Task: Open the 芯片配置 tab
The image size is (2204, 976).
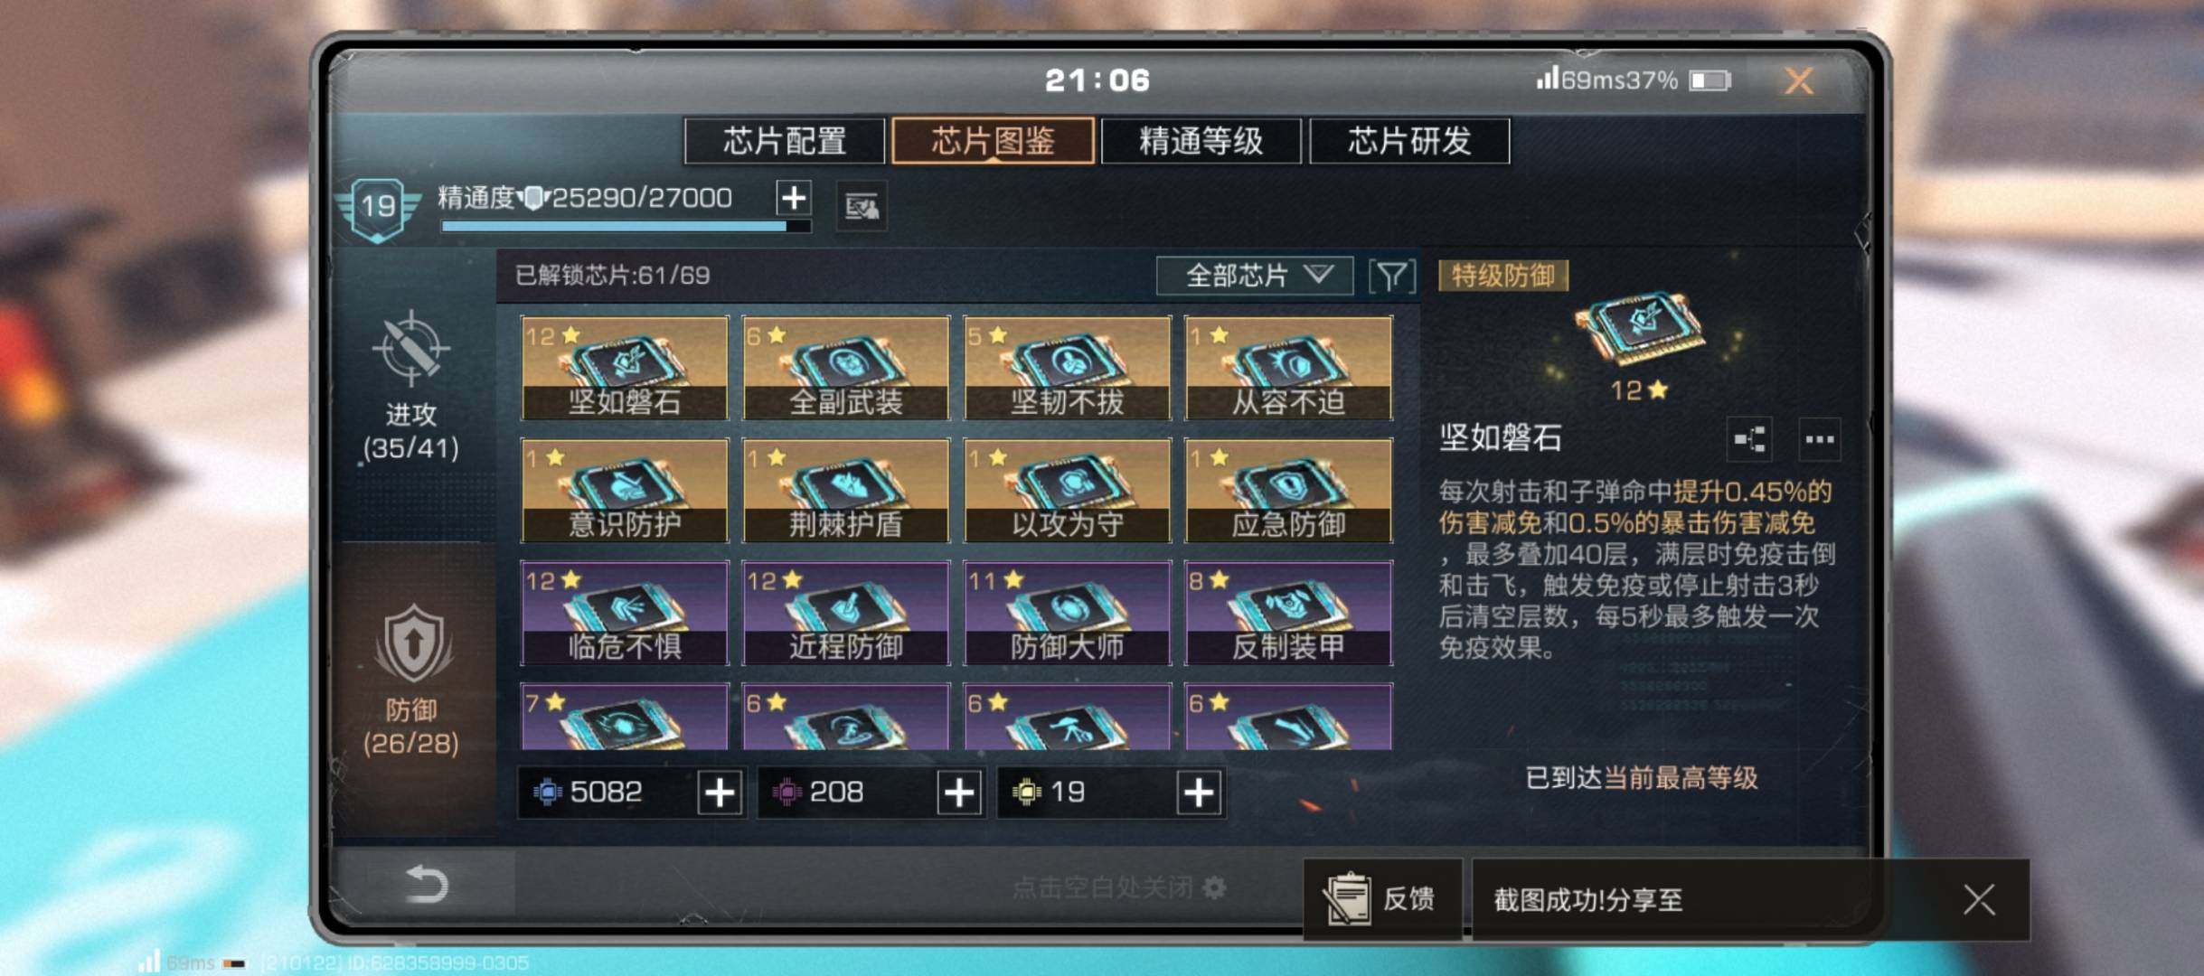Action: pos(784,141)
